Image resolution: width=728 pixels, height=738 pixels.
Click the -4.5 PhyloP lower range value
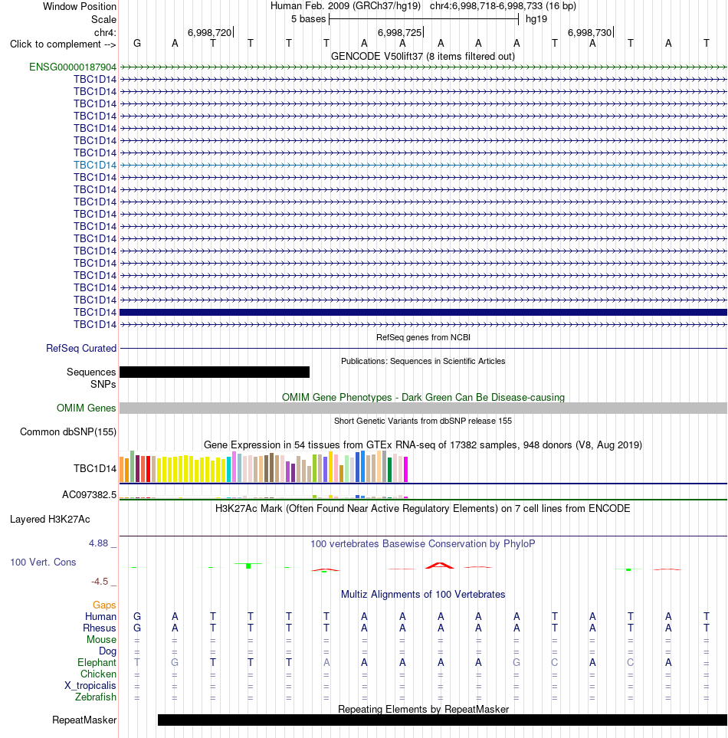tap(100, 581)
